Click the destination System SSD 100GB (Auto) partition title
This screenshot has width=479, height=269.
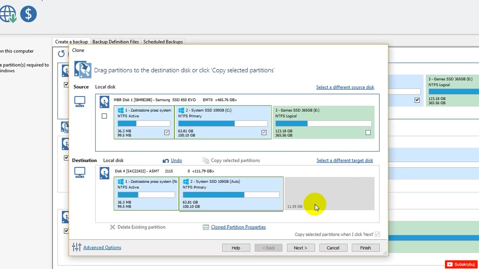pyautogui.click(x=215, y=182)
